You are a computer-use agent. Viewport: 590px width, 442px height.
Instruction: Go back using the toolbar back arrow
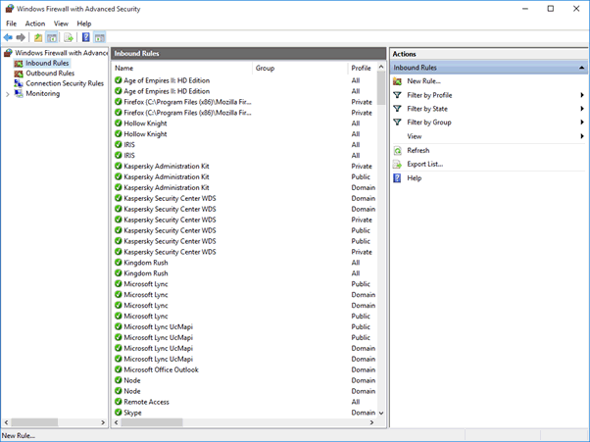point(8,37)
